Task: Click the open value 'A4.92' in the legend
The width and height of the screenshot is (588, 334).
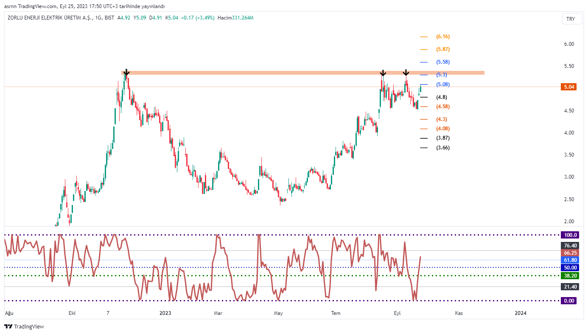Action: (125, 18)
